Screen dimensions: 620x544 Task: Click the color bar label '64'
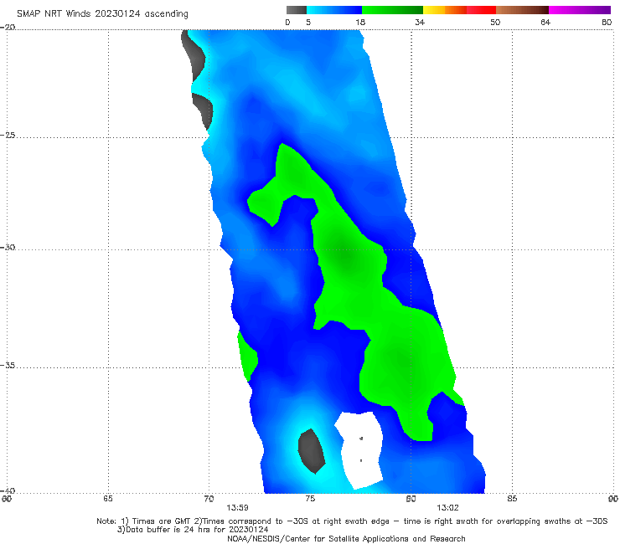545,22
